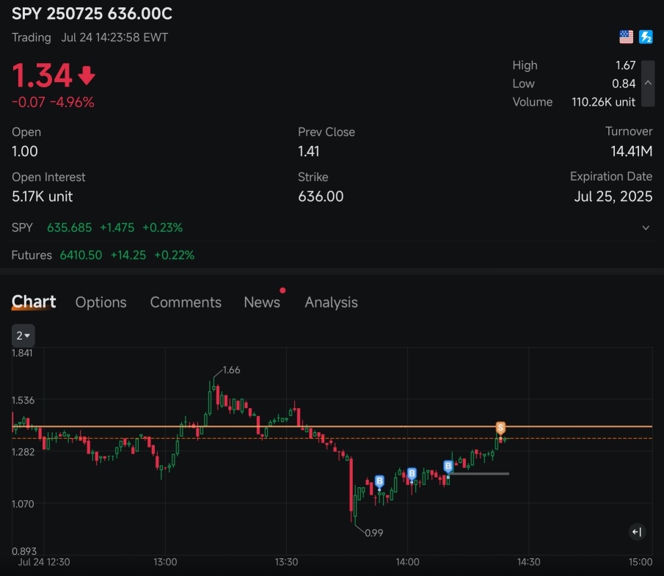Viewport: 664px width, 576px height.
Task: Click the US flag market icon
Action: click(x=626, y=37)
